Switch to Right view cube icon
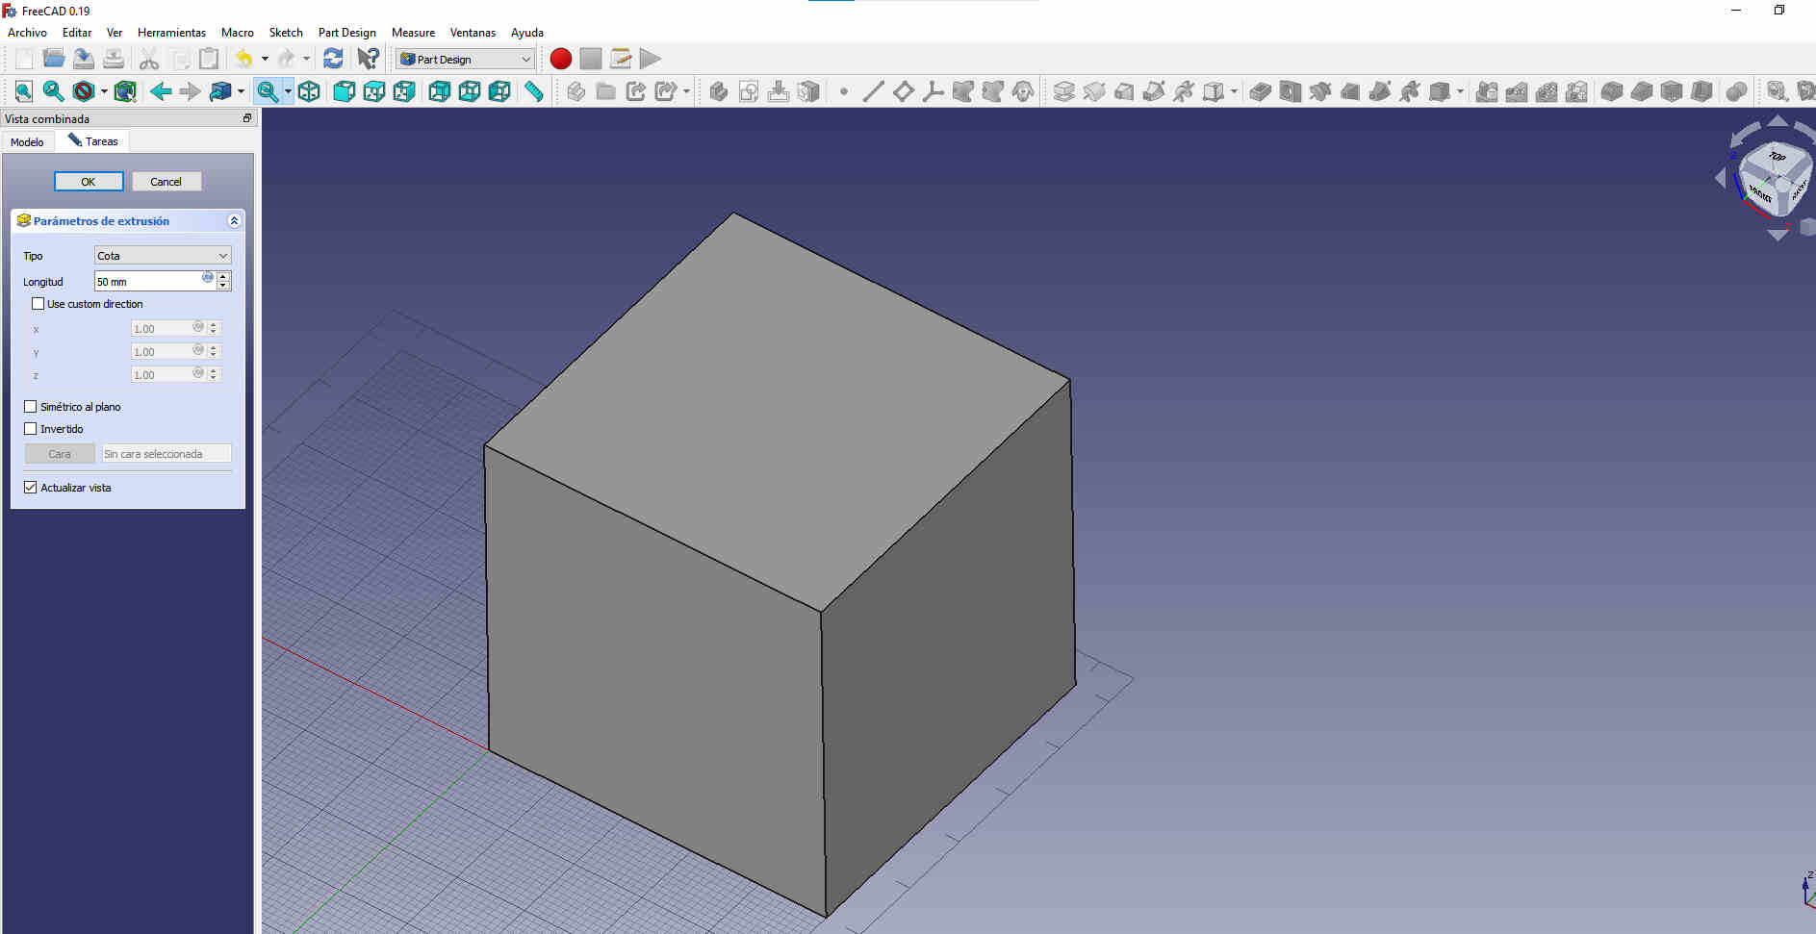 click(x=404, y=91)
